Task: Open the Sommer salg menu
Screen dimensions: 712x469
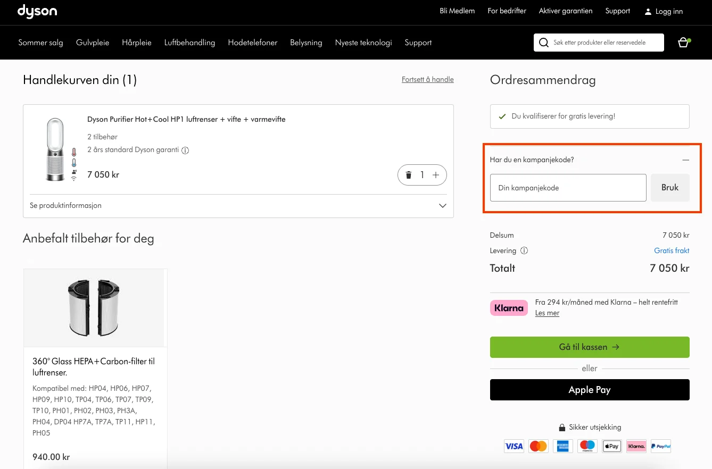Action: (x=40, y=43)
